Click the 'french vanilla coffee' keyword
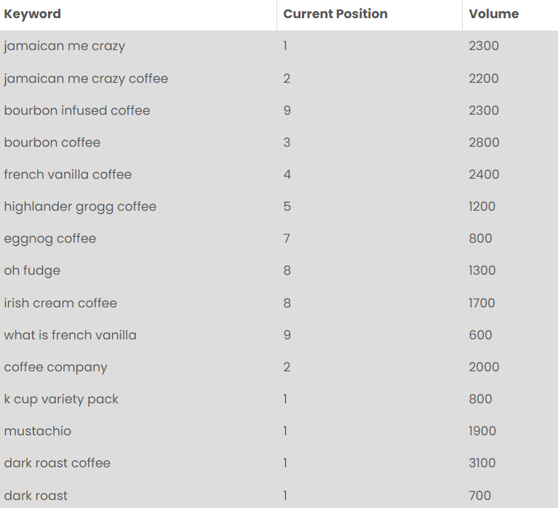 point(68,174)
